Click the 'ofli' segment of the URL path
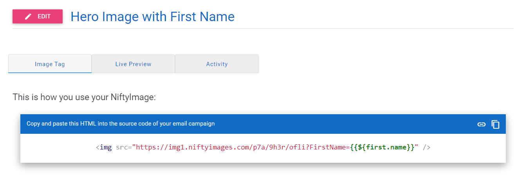Image resolution: width=516 pixels, height=187 pixels. pos(298,147)
